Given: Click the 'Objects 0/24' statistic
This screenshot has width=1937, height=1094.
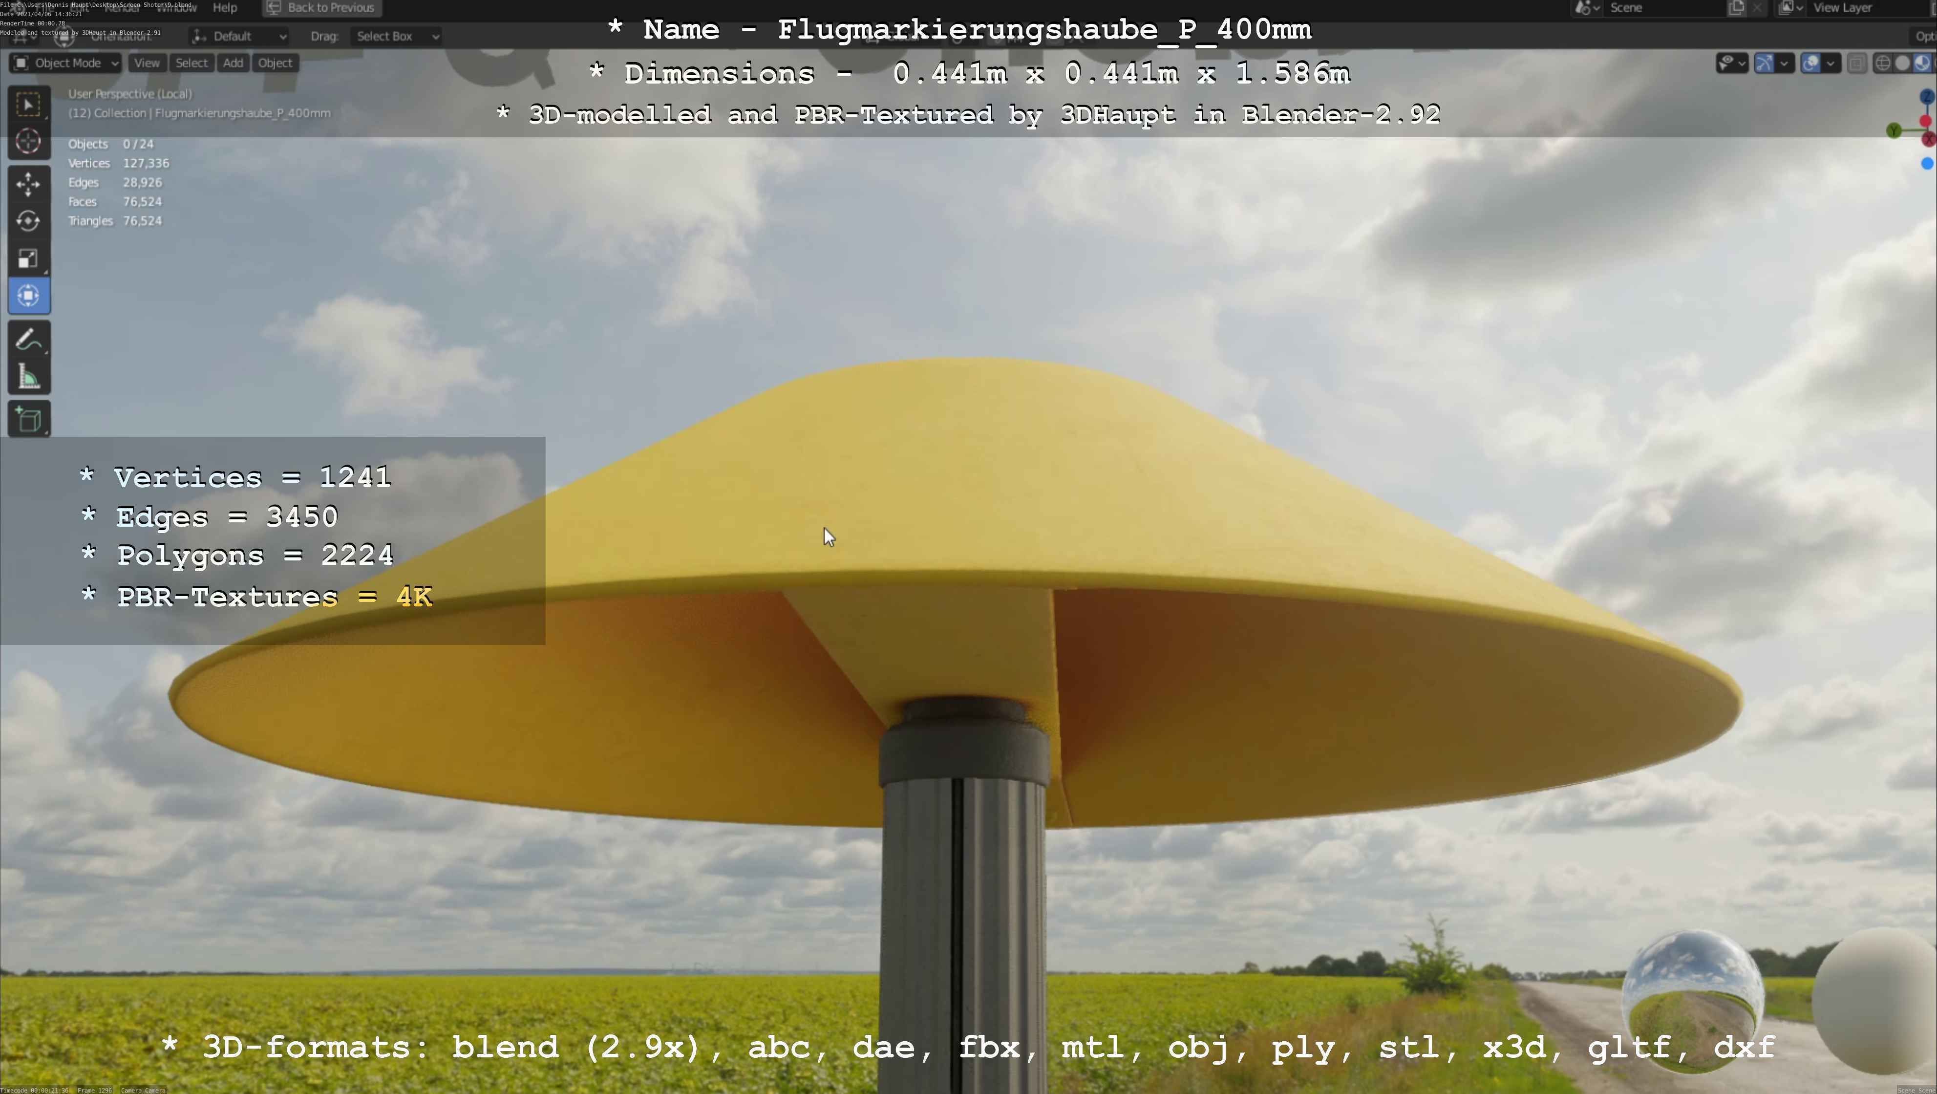Looking at the screenshot, I should pos(110,144).
